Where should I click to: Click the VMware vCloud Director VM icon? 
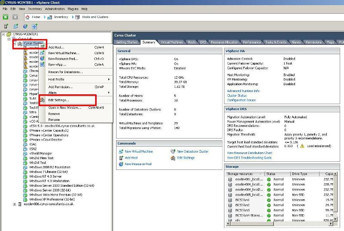pyautogui.click(x=25, y=140)
